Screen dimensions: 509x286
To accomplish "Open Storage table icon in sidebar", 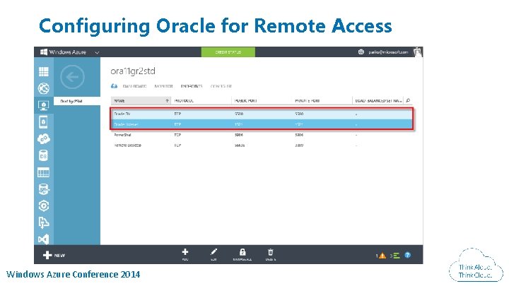I will 44,172.
